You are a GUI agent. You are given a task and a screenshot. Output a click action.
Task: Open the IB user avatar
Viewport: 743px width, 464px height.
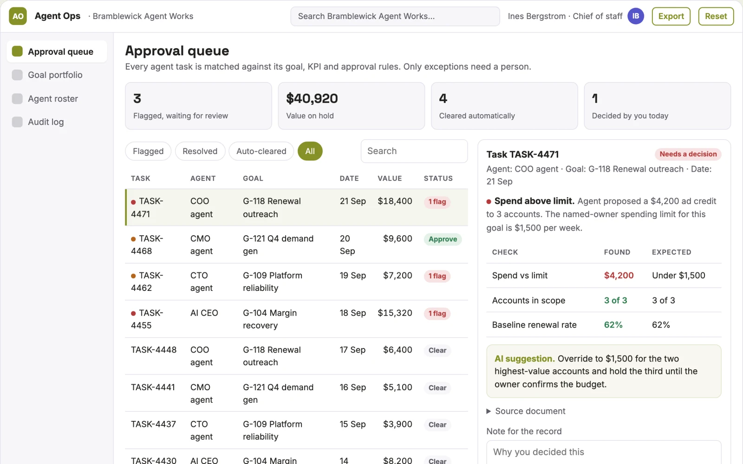tap(635, 16)
